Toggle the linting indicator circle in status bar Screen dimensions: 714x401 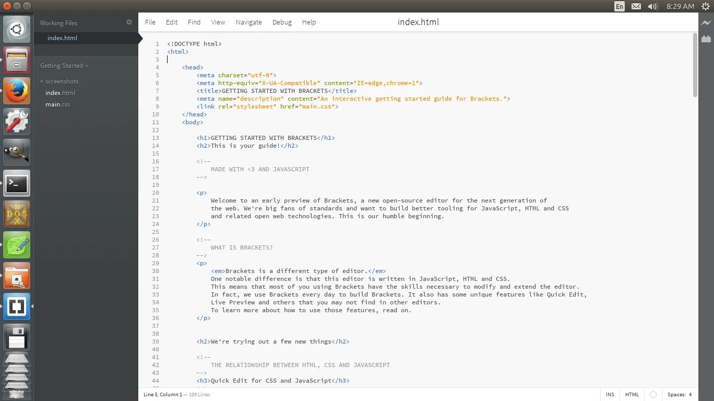click(653, 395)
